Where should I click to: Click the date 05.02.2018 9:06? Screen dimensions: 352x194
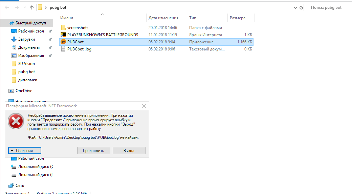click(x=162, y=49)
